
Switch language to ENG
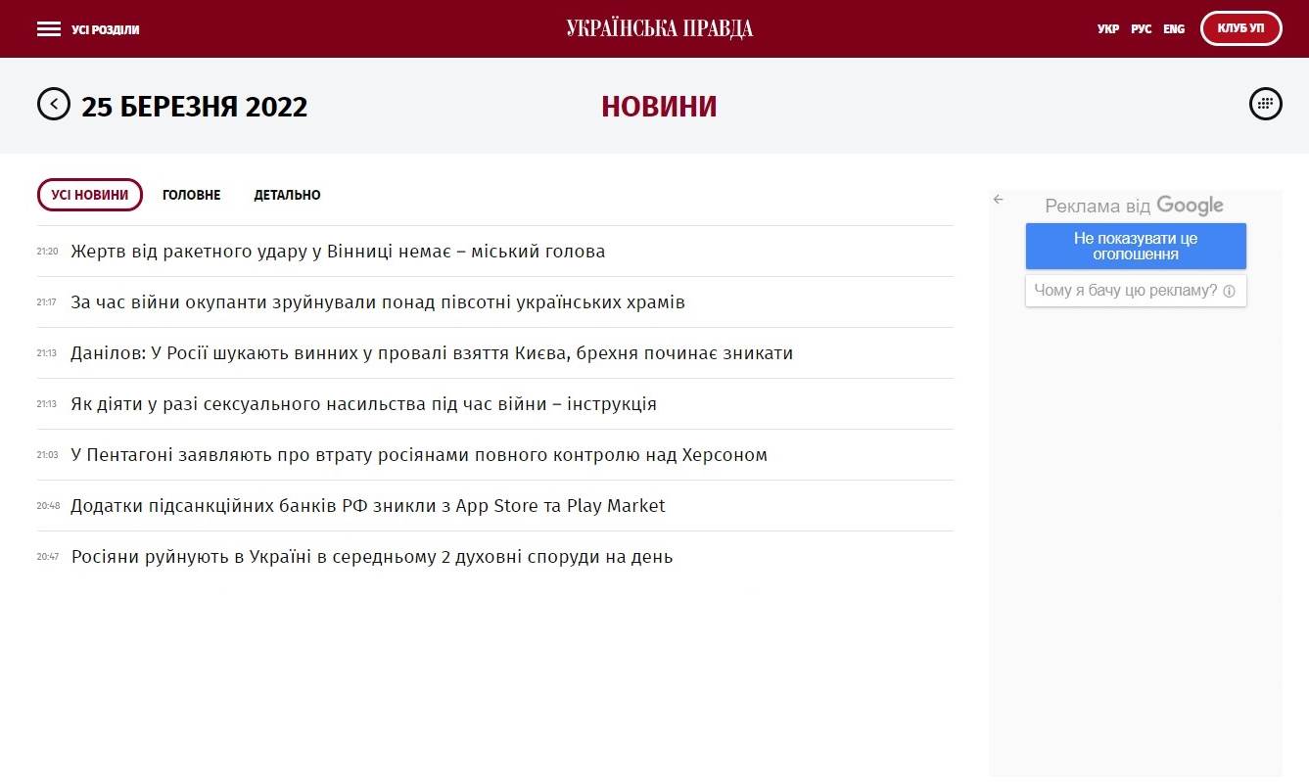point(1174,29)
